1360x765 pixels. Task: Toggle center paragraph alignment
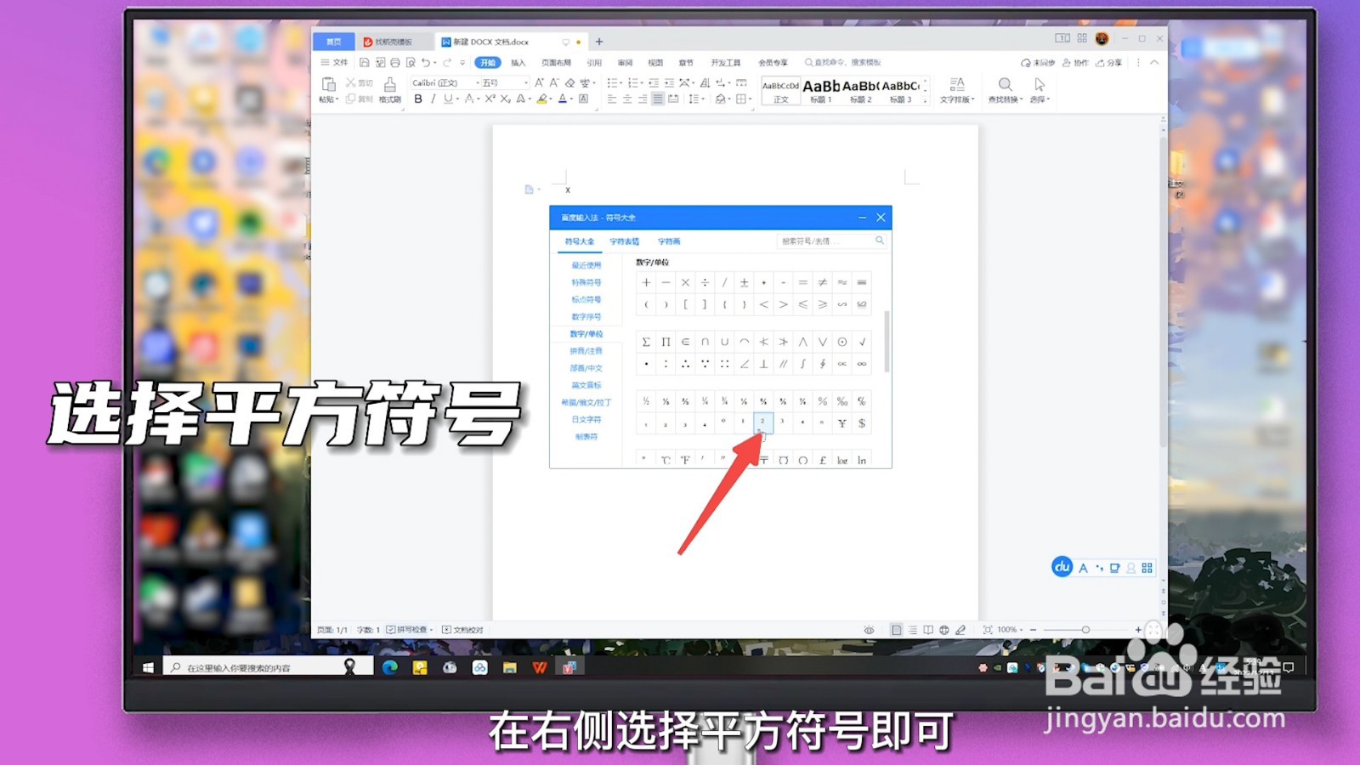pos(626,99)
